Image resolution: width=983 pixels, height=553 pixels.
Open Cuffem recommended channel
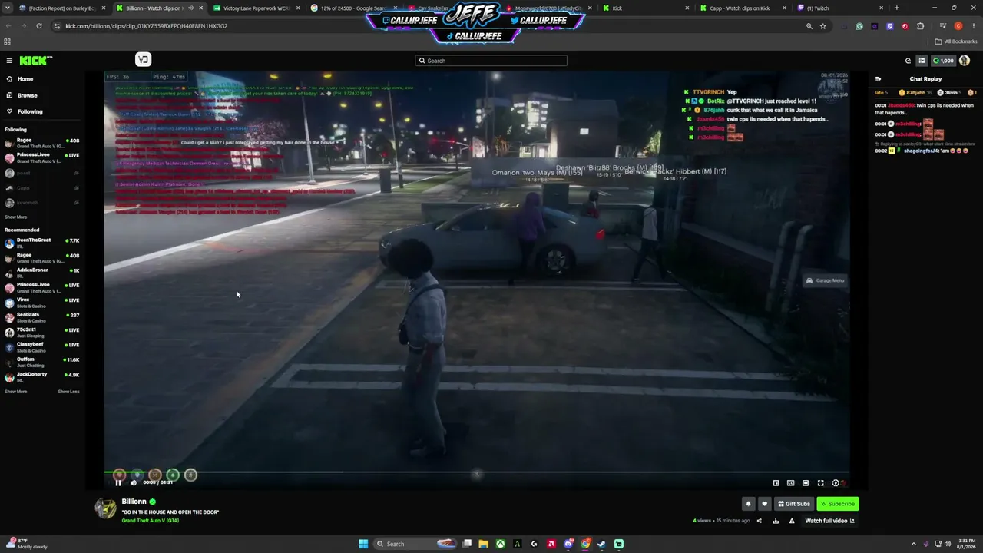click(x=42, y=363)
